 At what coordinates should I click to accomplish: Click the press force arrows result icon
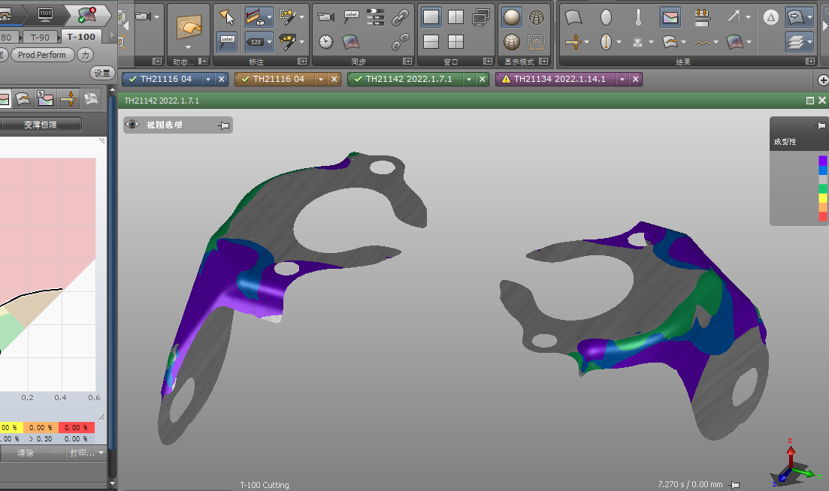click(x=702, y=17)
